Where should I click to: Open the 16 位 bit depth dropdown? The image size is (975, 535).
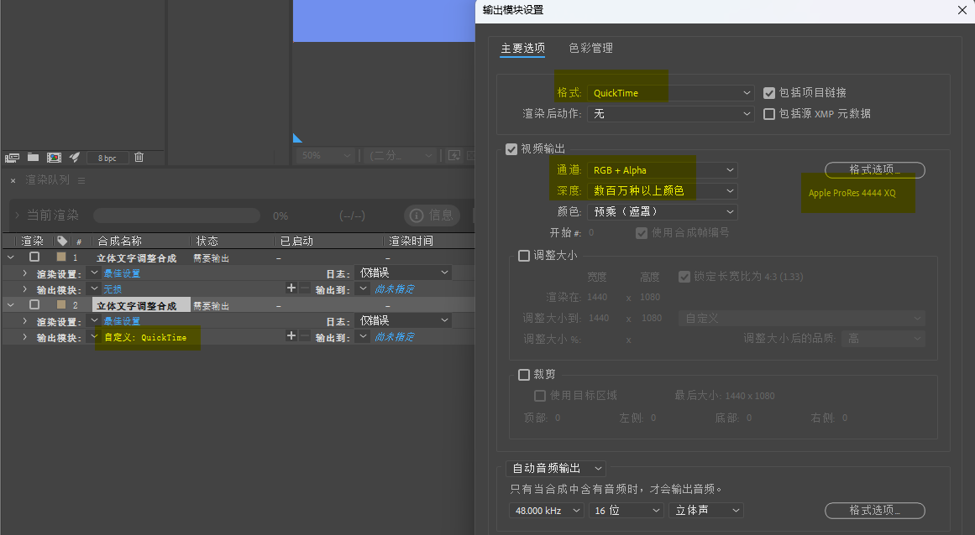tap(626, 510)
